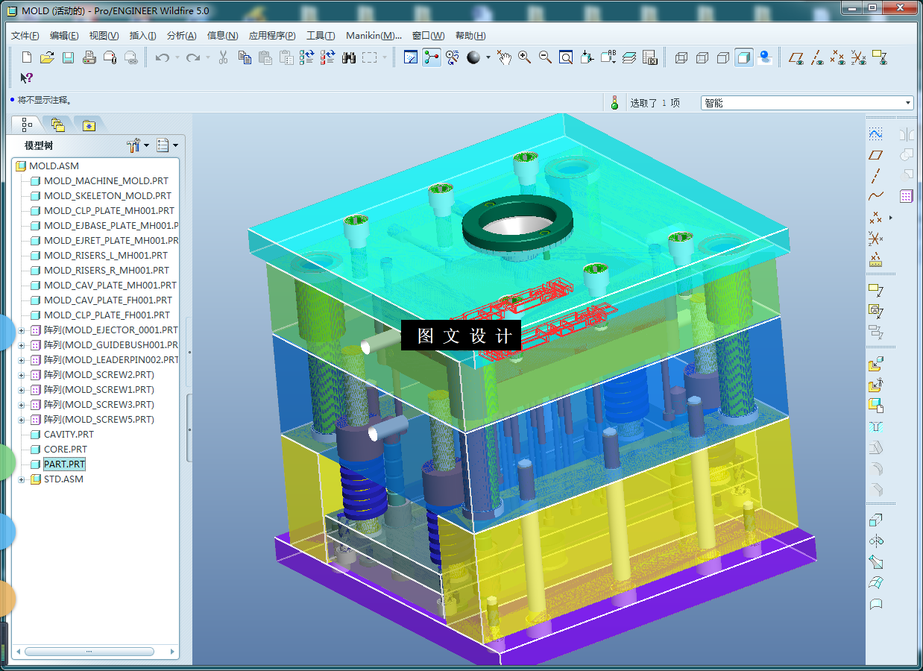This screenshot has height=671, width=923.
Task: Toggle annotation element display
Action: click(880, 57)
